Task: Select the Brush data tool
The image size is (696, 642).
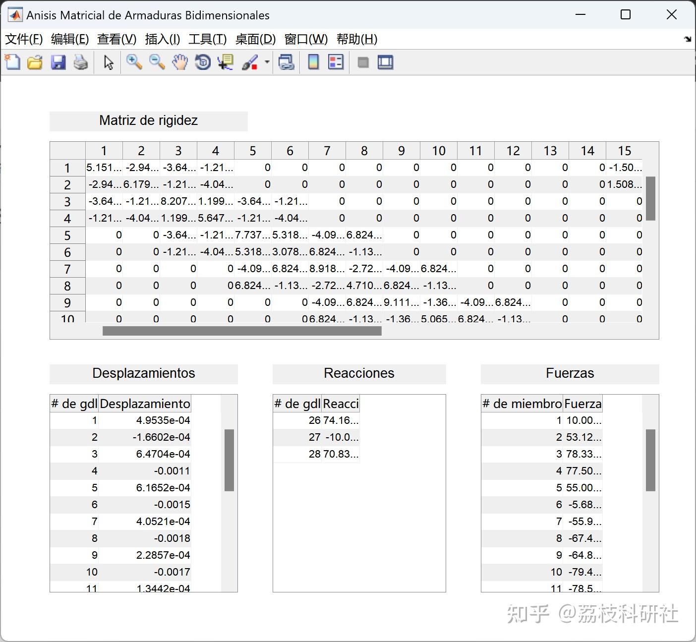Action: (x=250, y=62)
